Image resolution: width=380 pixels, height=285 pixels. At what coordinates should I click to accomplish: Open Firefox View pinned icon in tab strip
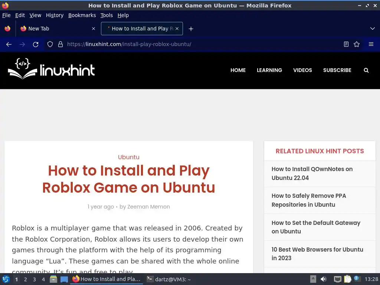point(7,29)
